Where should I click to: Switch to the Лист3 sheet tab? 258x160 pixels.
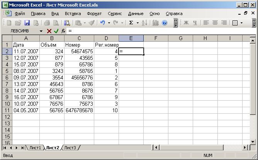click(x=70, y=148)
